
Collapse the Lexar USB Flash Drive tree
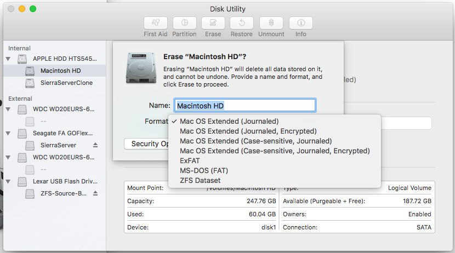tap(8, 181)
